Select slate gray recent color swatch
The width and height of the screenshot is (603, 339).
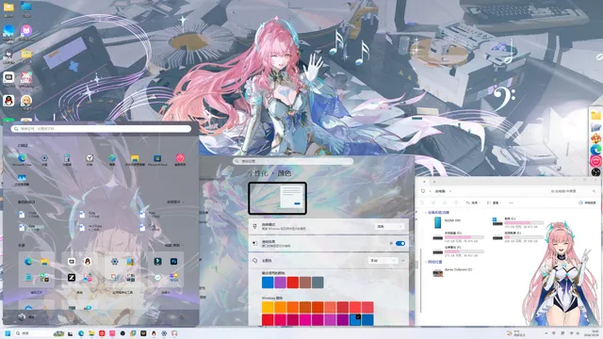coord(318,282)
